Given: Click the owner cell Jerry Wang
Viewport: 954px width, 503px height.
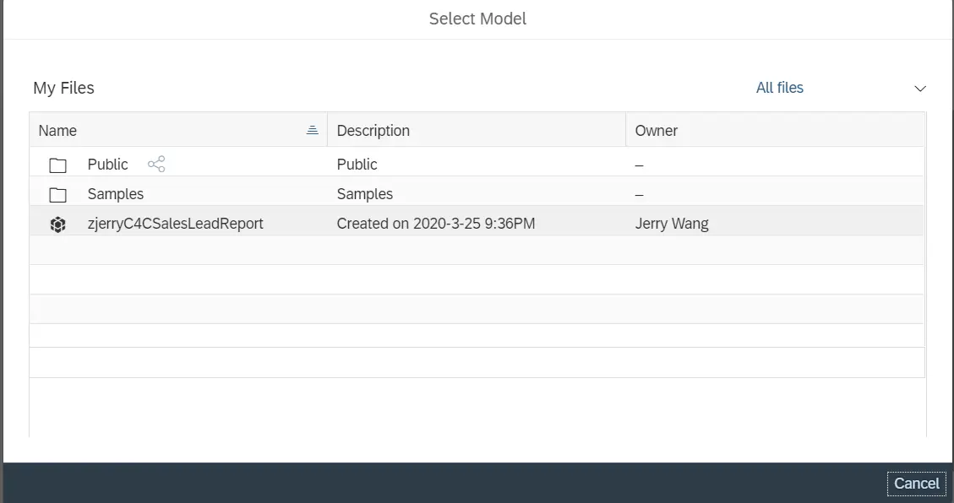Looking at the screenshot, I should point(672,224).
